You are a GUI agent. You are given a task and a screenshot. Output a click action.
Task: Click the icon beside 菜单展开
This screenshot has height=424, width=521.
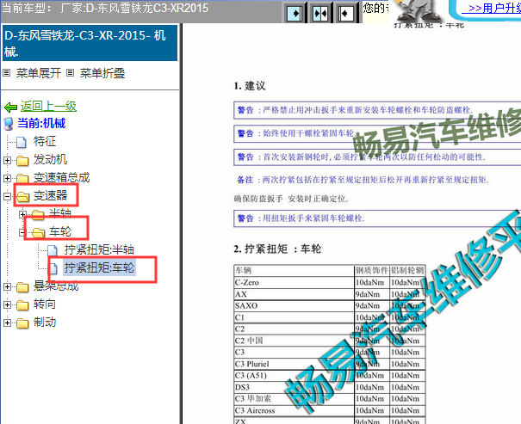point(7,72)
